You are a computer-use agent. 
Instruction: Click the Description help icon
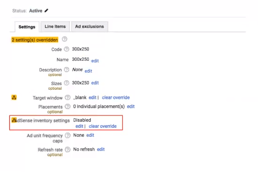point(67,70)
